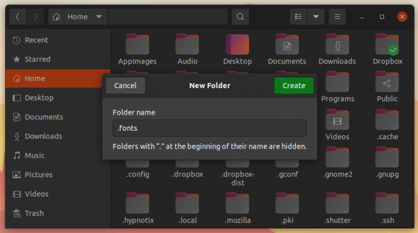Viewport: 418px width, 233px height.
Task: Open Trash from the sidebar
Action: [34, 213]
